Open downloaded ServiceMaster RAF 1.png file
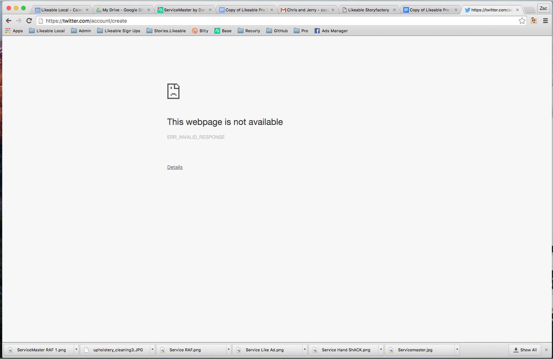 [38, 350]
